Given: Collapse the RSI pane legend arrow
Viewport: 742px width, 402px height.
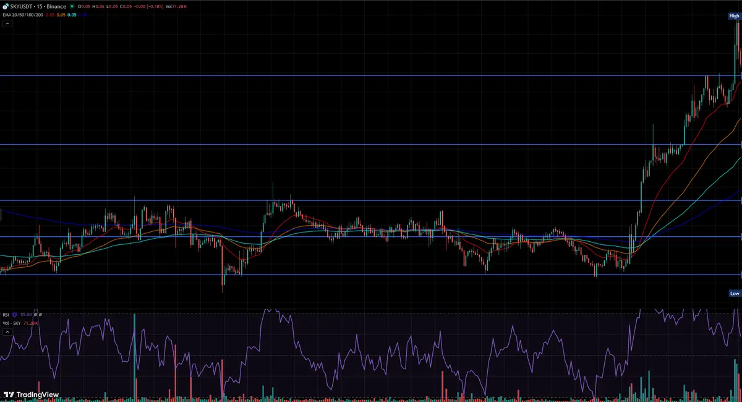Looking at the screenshot, I should click(x=7, y=332).
